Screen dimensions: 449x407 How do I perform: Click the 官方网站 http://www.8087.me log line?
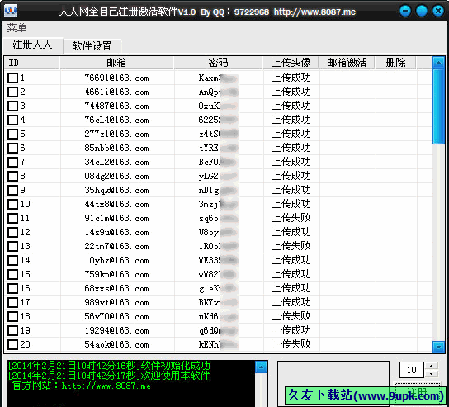click(x=82, y=386)
